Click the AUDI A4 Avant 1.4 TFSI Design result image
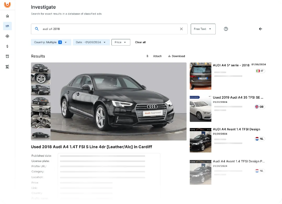282x204 pixels. tap(201, 140)
